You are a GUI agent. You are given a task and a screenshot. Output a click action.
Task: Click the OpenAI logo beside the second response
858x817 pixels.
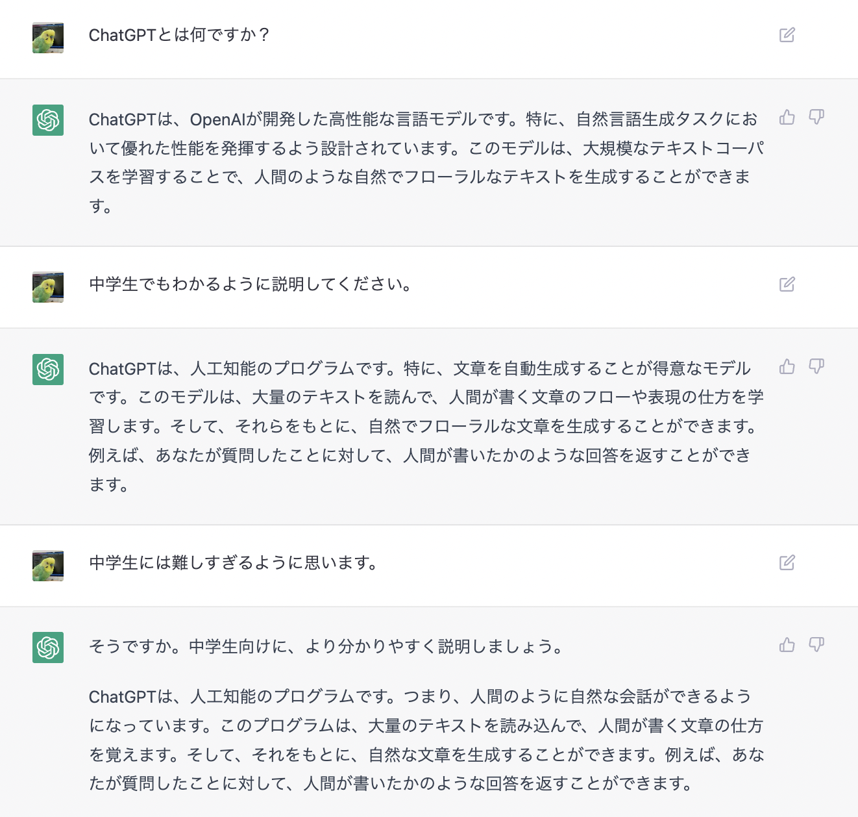tap(47, 369)
